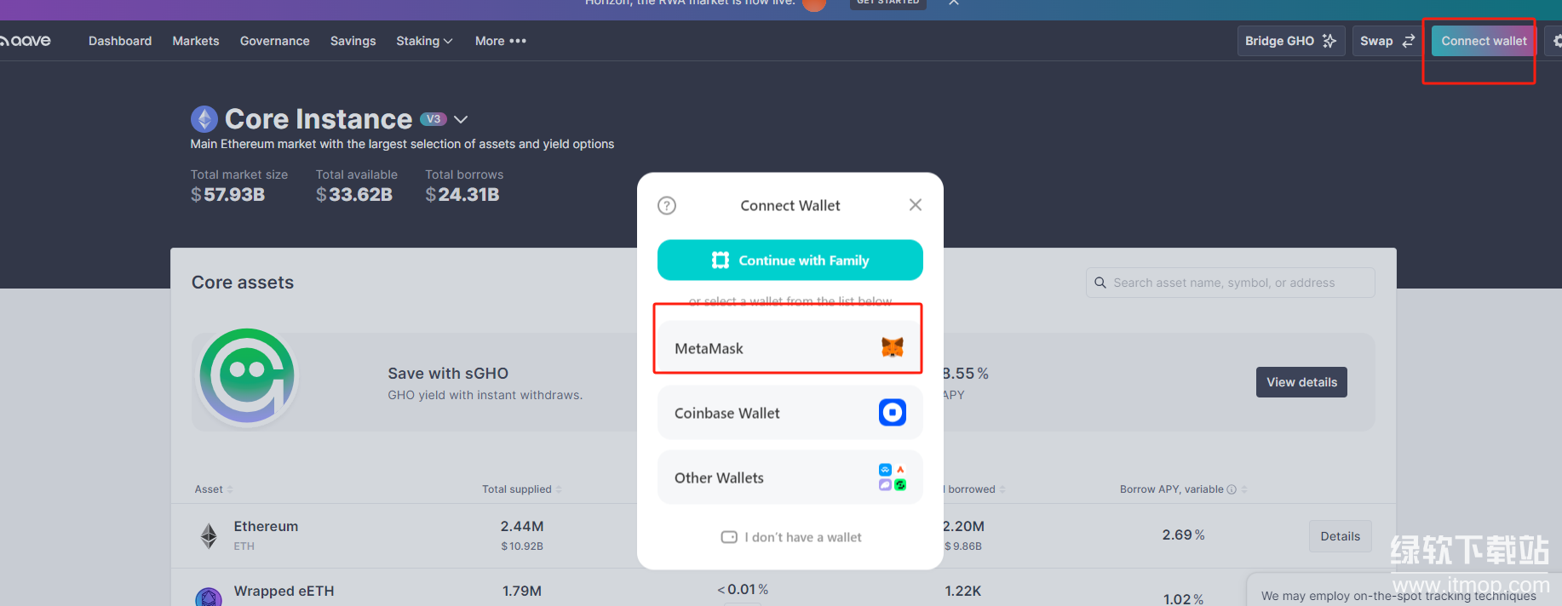The height and width of the screenshot is (606, 1562).
Task: Go to the Markets tab
Action: tap(195, 41)
